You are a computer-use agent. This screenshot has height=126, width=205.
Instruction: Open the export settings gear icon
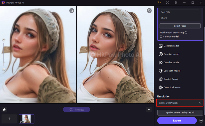201,120
